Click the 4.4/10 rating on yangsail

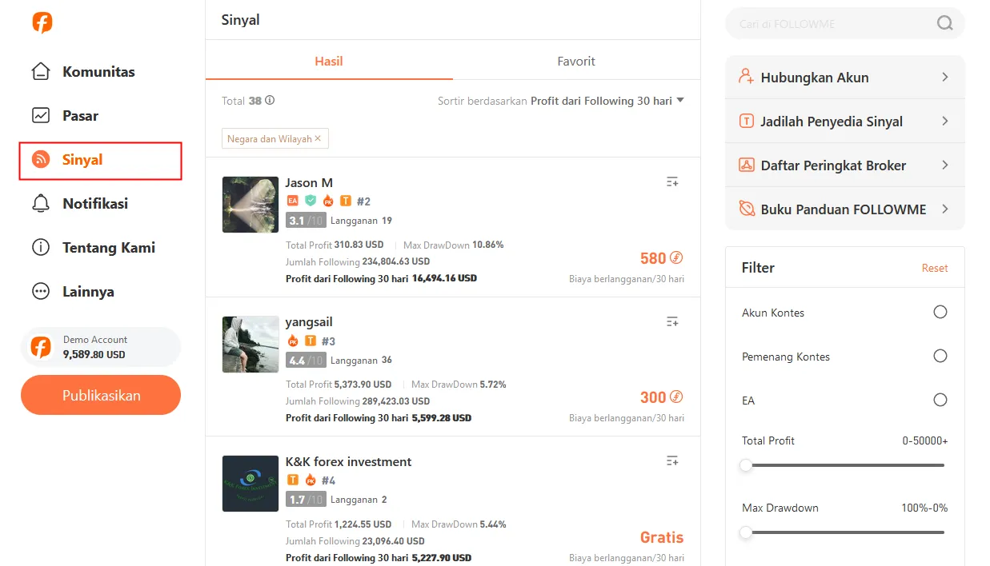[306, 360]
